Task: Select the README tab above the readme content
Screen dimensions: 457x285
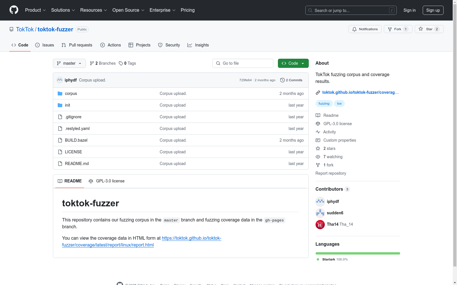Action: tap(70, 181)
